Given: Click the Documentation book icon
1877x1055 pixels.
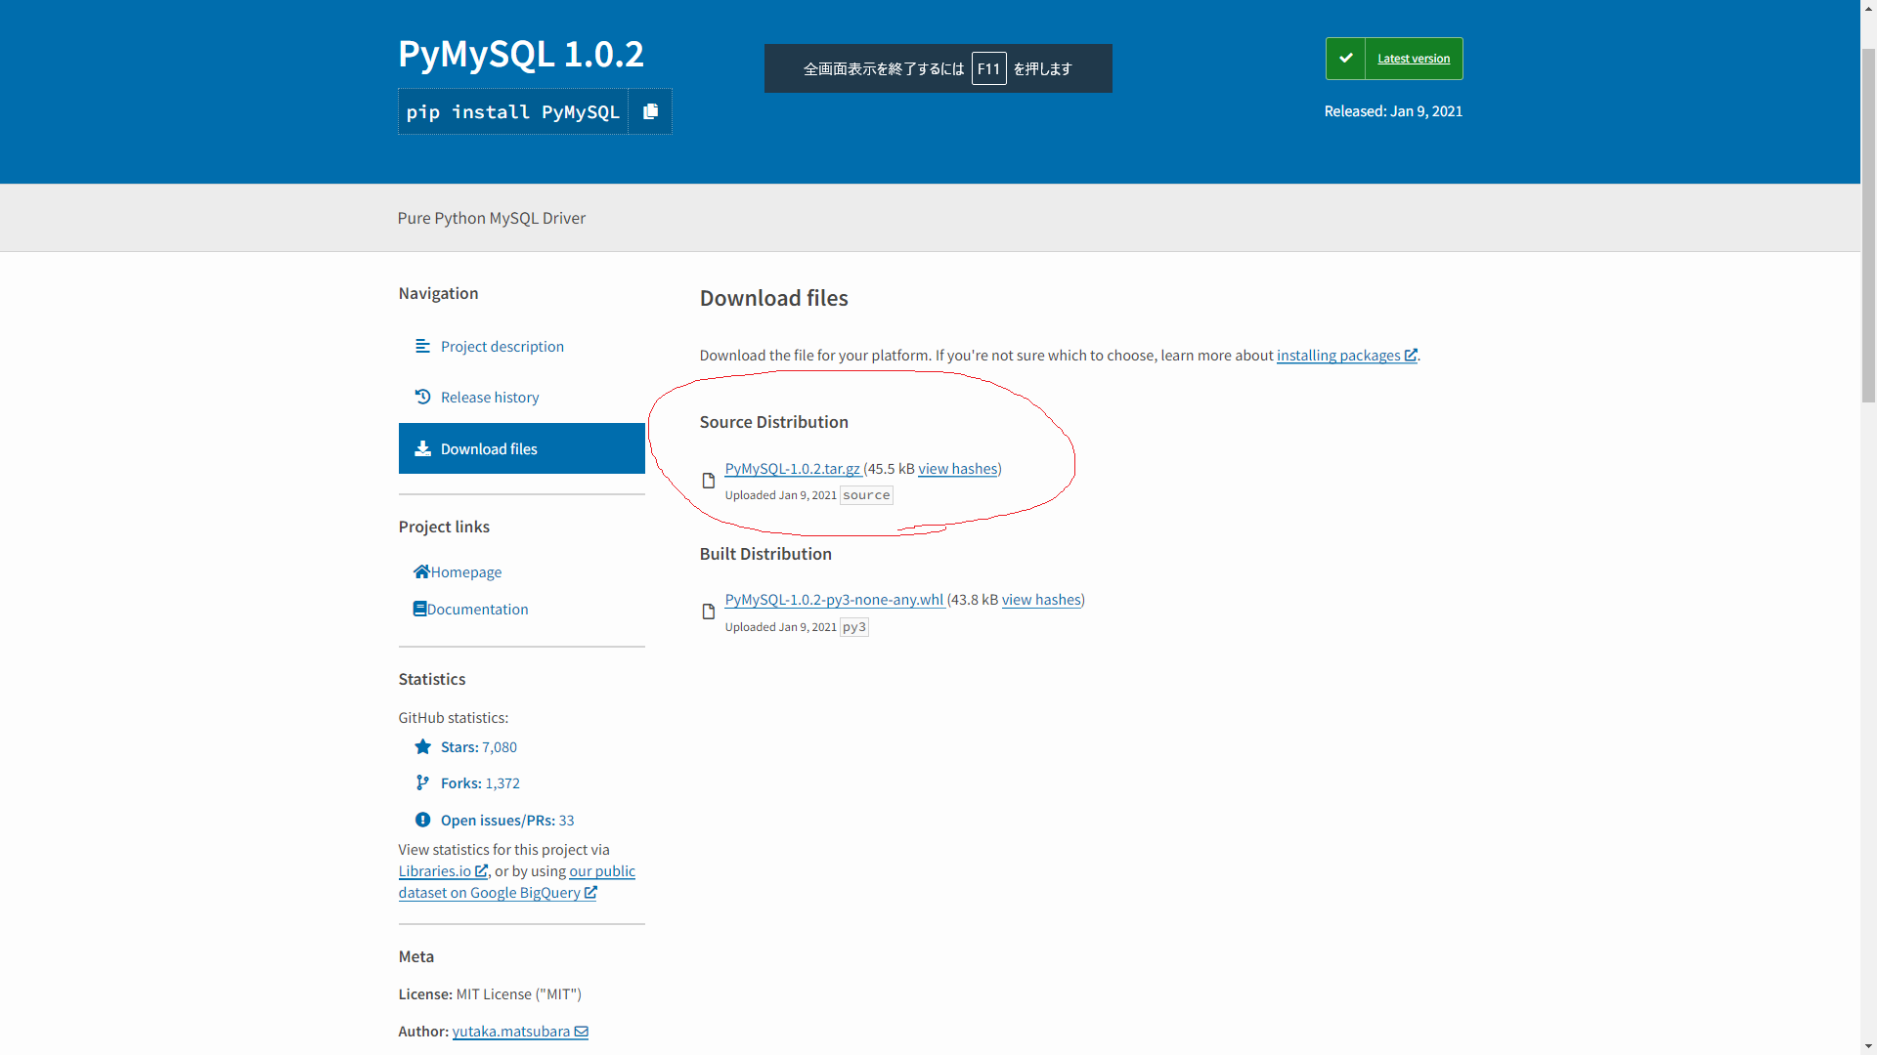Looking at the screenshot, I should (x=418, y=609).
